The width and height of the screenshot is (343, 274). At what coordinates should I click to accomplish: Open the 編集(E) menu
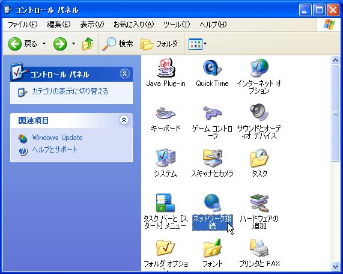tap(59, 24)
